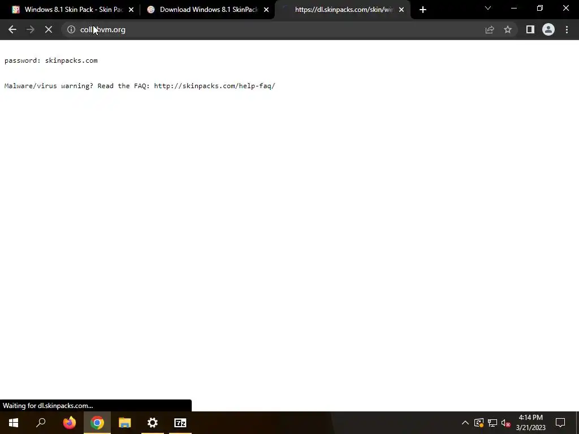Switch to Download Windows 8.1 SkinPack tab
This screenshot has height=434, width=579.
(207, 10)
